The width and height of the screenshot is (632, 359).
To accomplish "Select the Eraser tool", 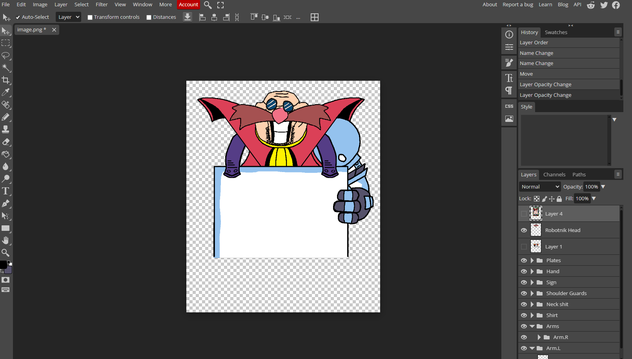I will click(x=6, y=142).
